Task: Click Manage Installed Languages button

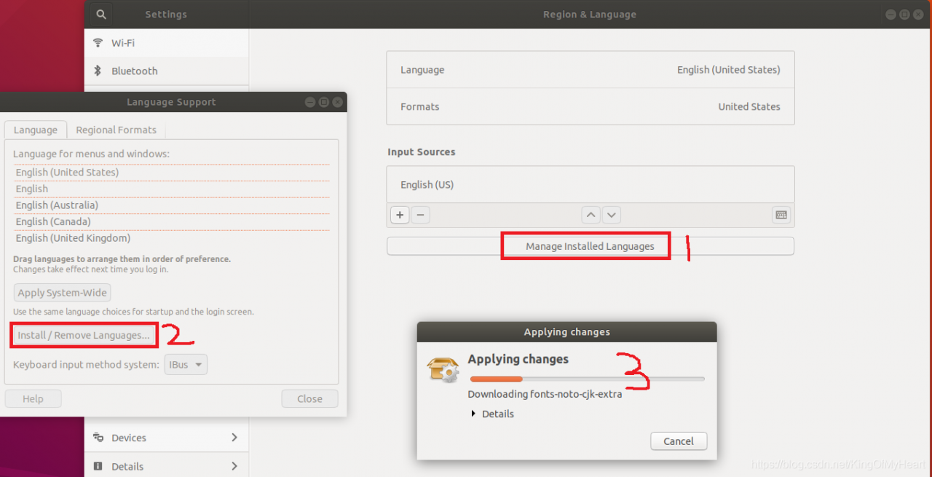Action: pyautogui.click(x=590, y=246)
